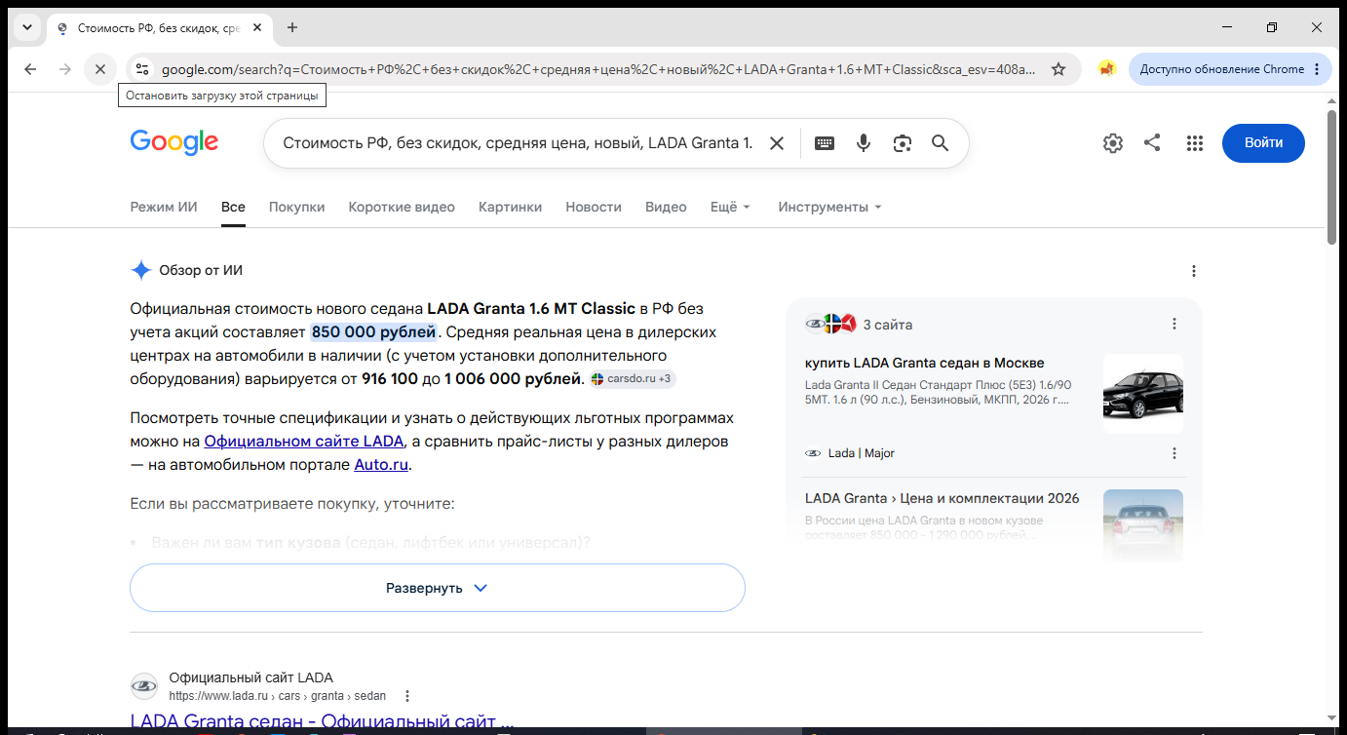Screen dimensions: 1347x735
Task: Open купить LADA Granta седан в Москве
Action: pos(924,363)
